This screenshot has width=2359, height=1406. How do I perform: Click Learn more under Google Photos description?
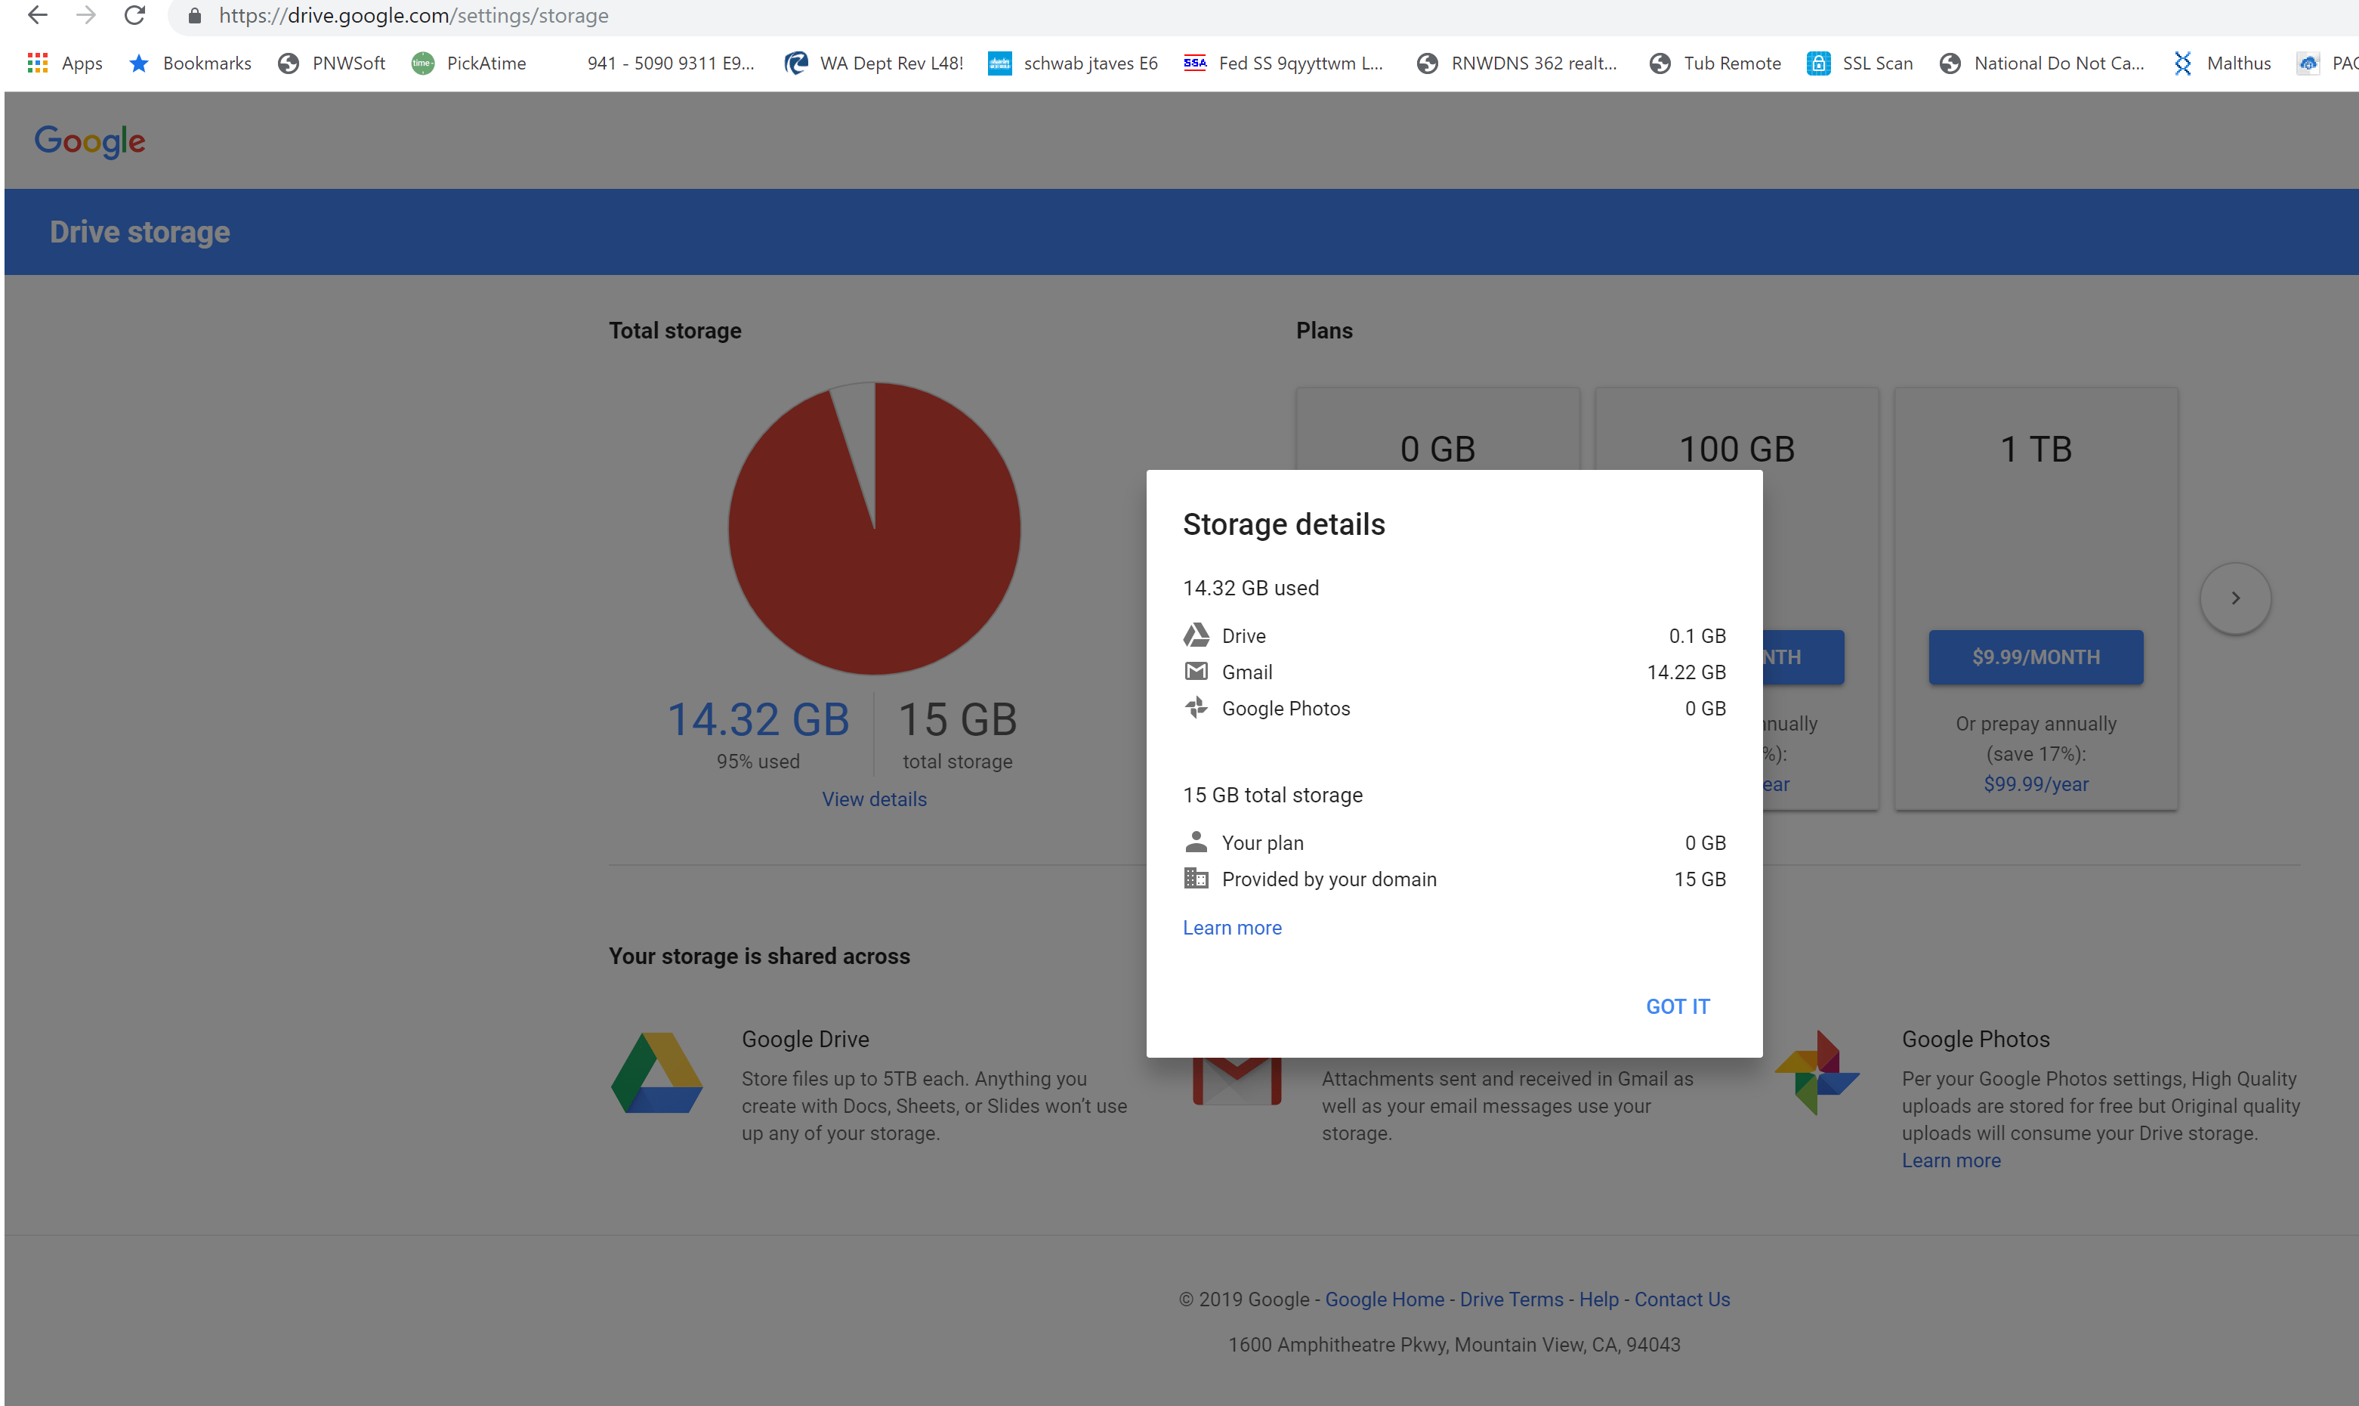[x=1952, y=1160]
